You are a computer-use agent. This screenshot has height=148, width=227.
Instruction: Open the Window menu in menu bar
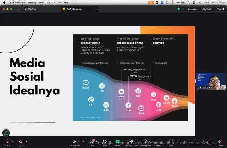(x=57, y=2)
